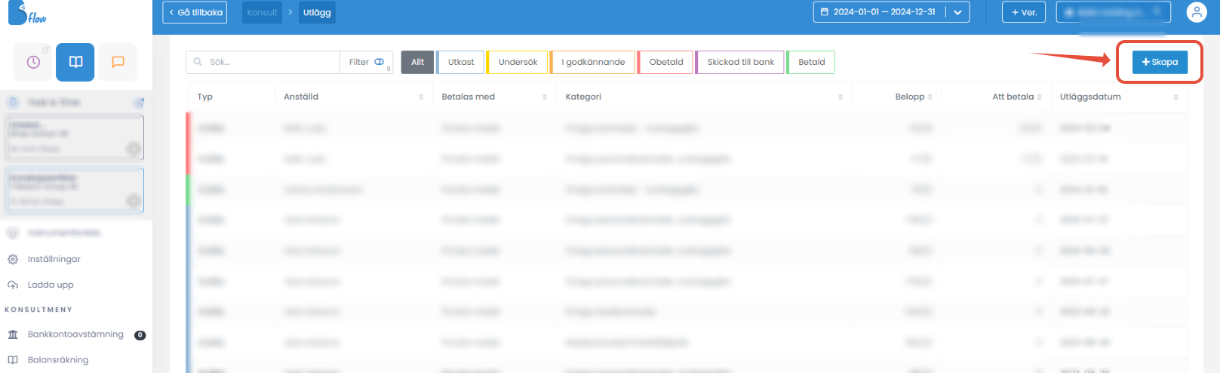Click the Skapa button
This screenshot has width=1220, height=373.
[1160, 62]
